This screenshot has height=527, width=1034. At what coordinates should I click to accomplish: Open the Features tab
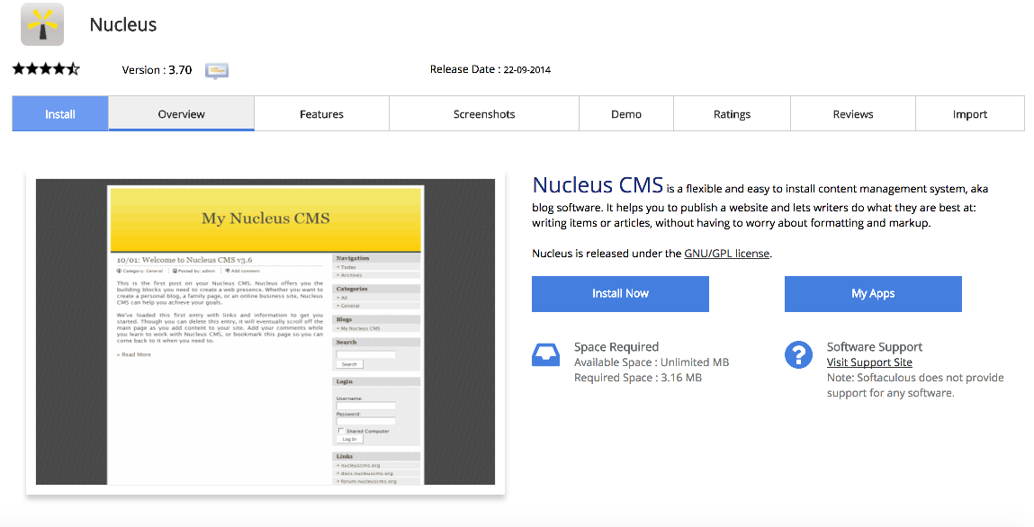tap(322, 114)
